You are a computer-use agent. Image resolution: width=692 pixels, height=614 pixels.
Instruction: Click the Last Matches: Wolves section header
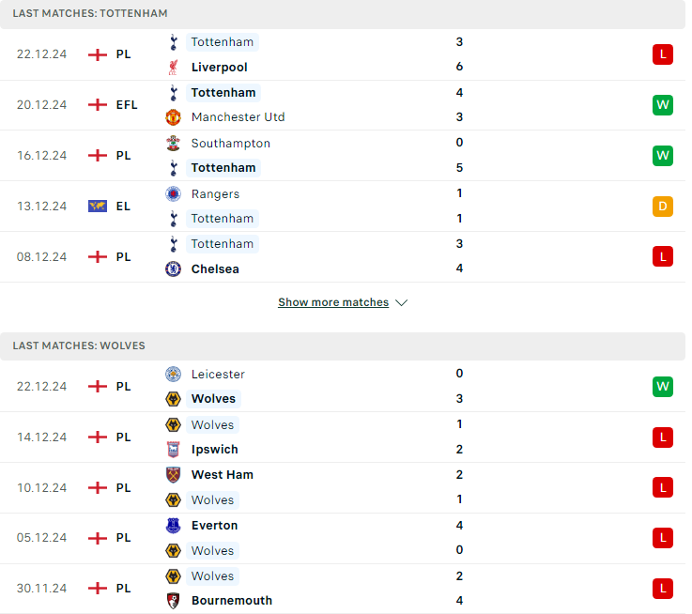tap(343, 346)
